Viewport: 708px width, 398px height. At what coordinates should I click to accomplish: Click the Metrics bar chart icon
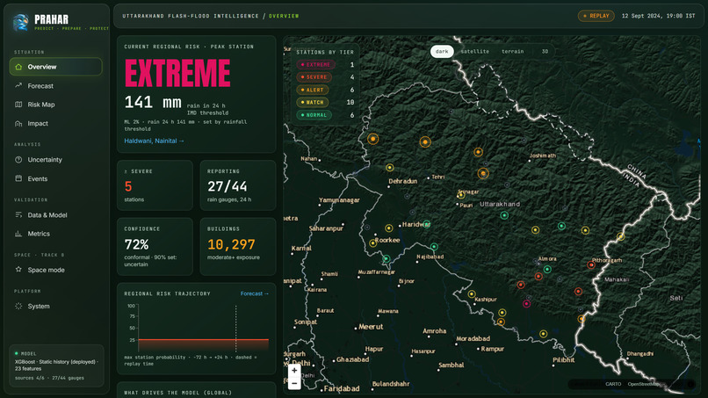point(18,234)
